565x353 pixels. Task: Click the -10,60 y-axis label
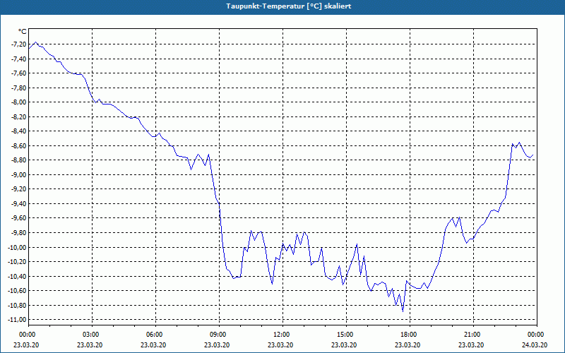[18, 291]
